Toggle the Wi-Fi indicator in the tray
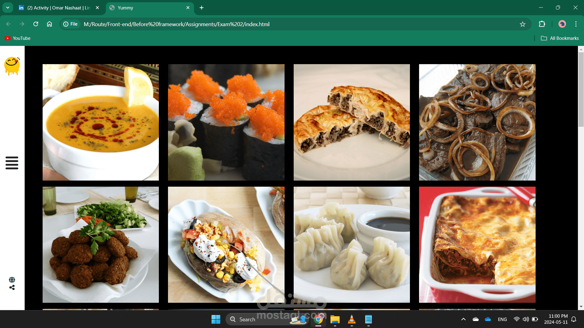 coord(516,319)
